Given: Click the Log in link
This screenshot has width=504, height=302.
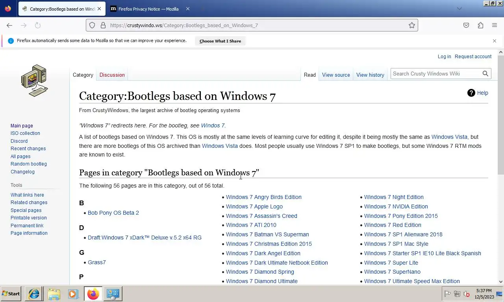Looking at the screenshot, I should pos(445,56).
